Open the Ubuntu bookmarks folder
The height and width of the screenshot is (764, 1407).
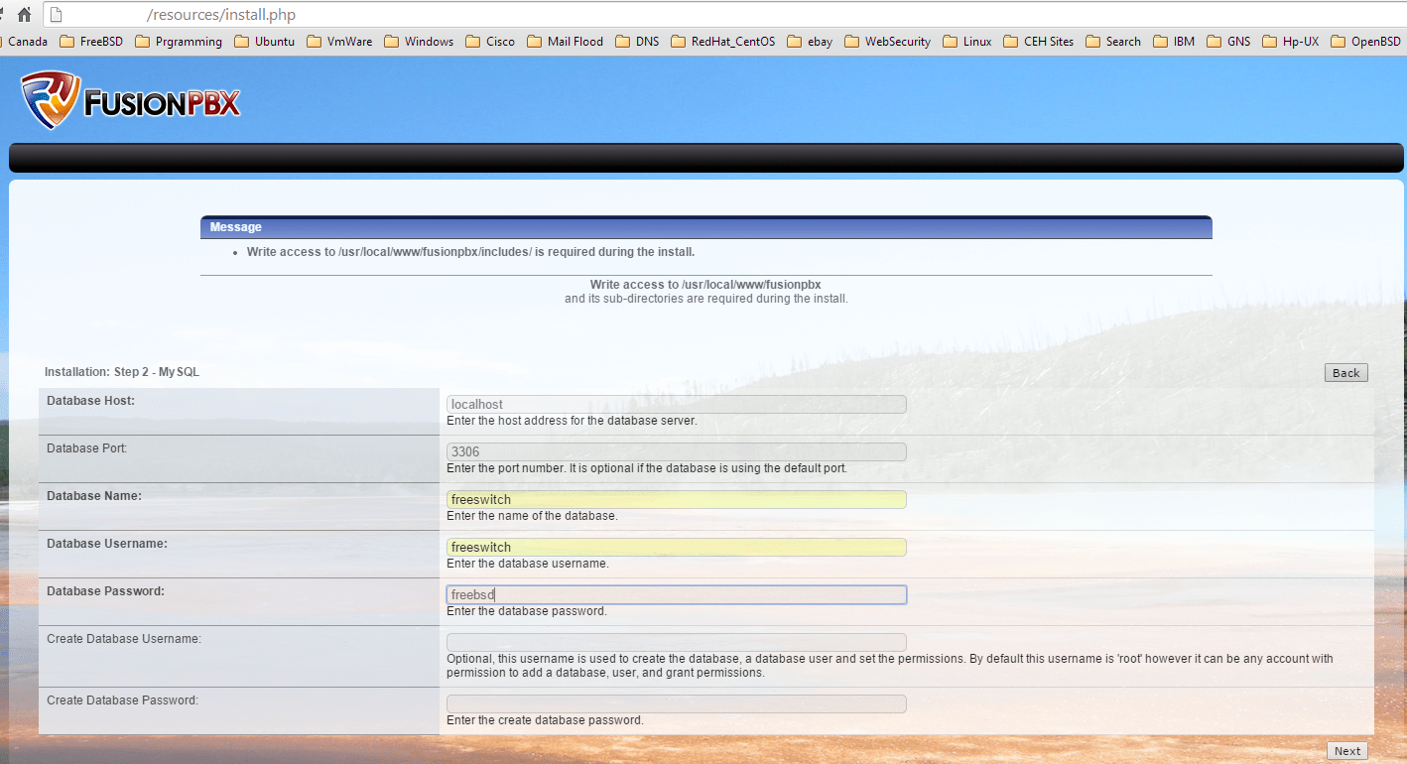264,41
